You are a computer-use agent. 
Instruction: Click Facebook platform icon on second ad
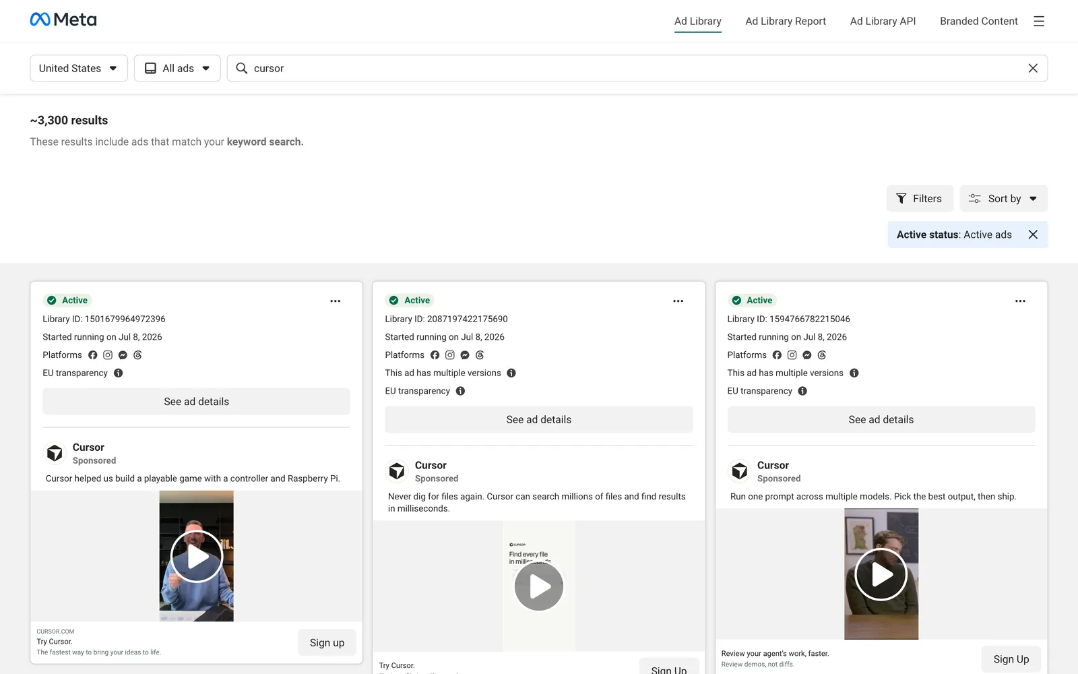435,355
